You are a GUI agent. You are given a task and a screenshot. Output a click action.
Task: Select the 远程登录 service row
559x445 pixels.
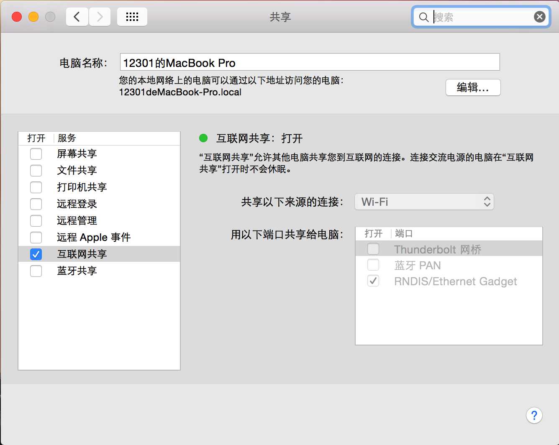pyautogui.click(x=99, y=204)
